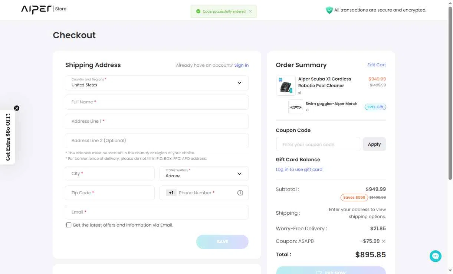
Task: Focus the Email input field
Action: (157, 212)
